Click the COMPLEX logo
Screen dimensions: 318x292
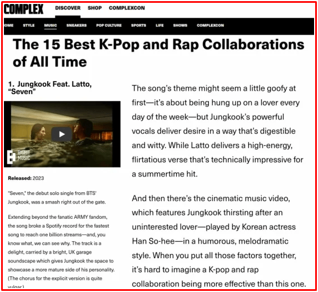(24, 9)
